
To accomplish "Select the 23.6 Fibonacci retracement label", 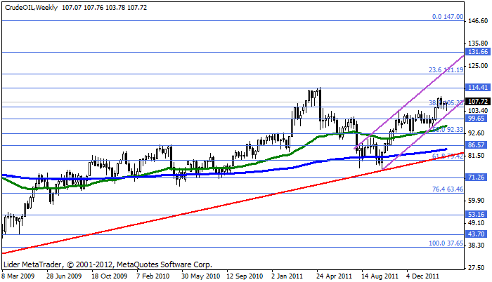I will tap(446, 70).
